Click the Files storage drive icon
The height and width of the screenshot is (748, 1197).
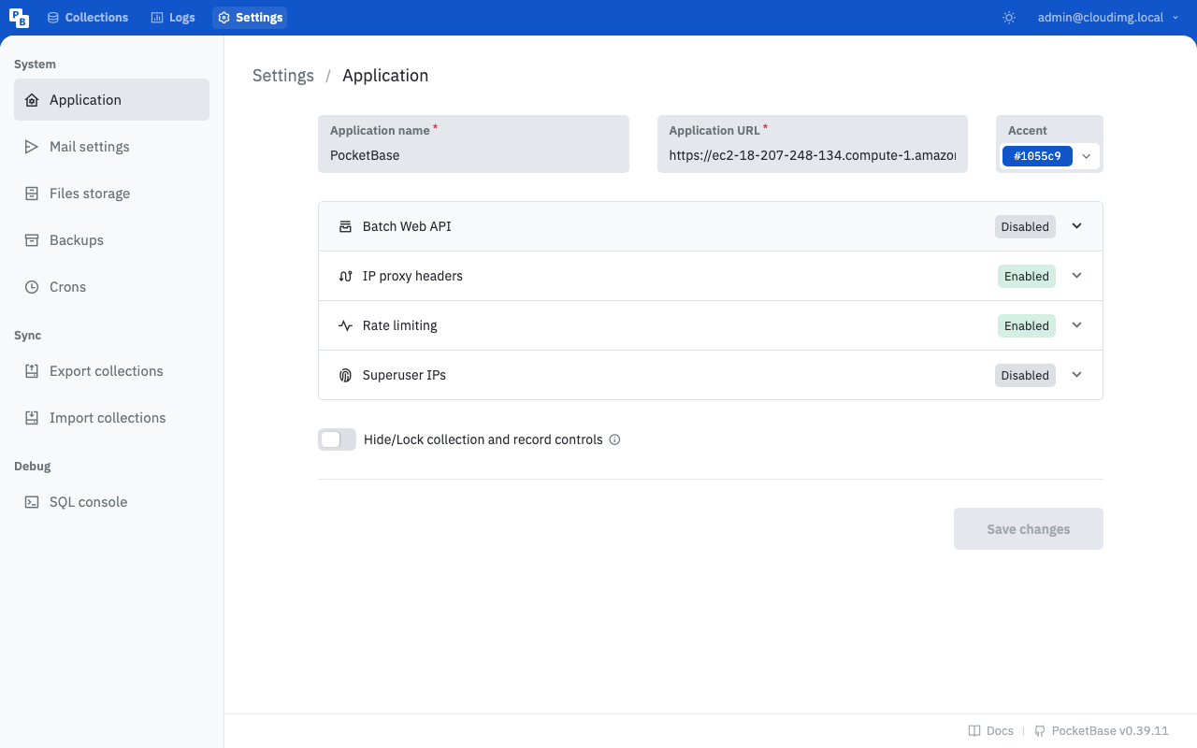click(32, 194)
